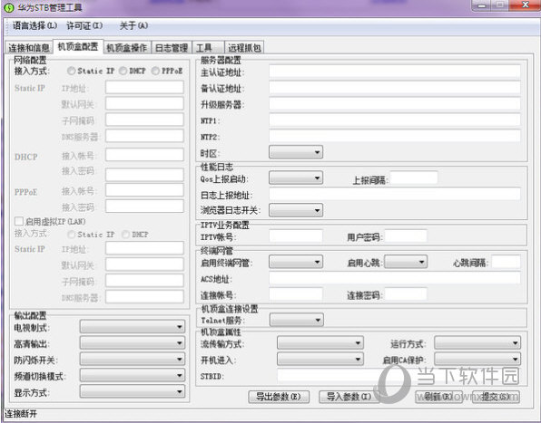Enable the 启用虚拟IP (LAN) checkbox
This screenshot has width=541, height=423.
coord(19,221)
